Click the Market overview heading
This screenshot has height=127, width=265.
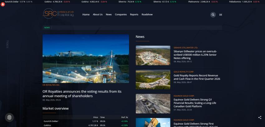(55, 108)
